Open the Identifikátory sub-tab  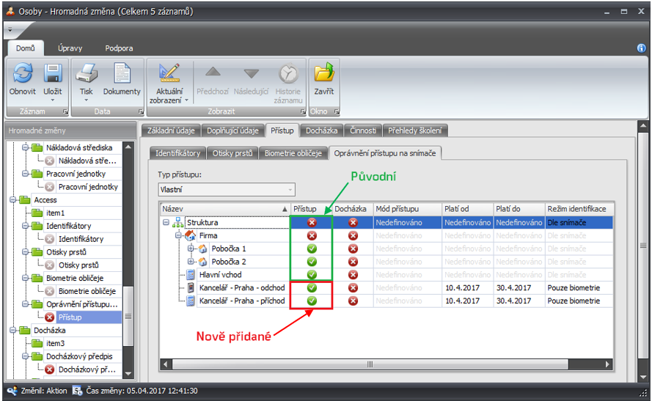177,153
